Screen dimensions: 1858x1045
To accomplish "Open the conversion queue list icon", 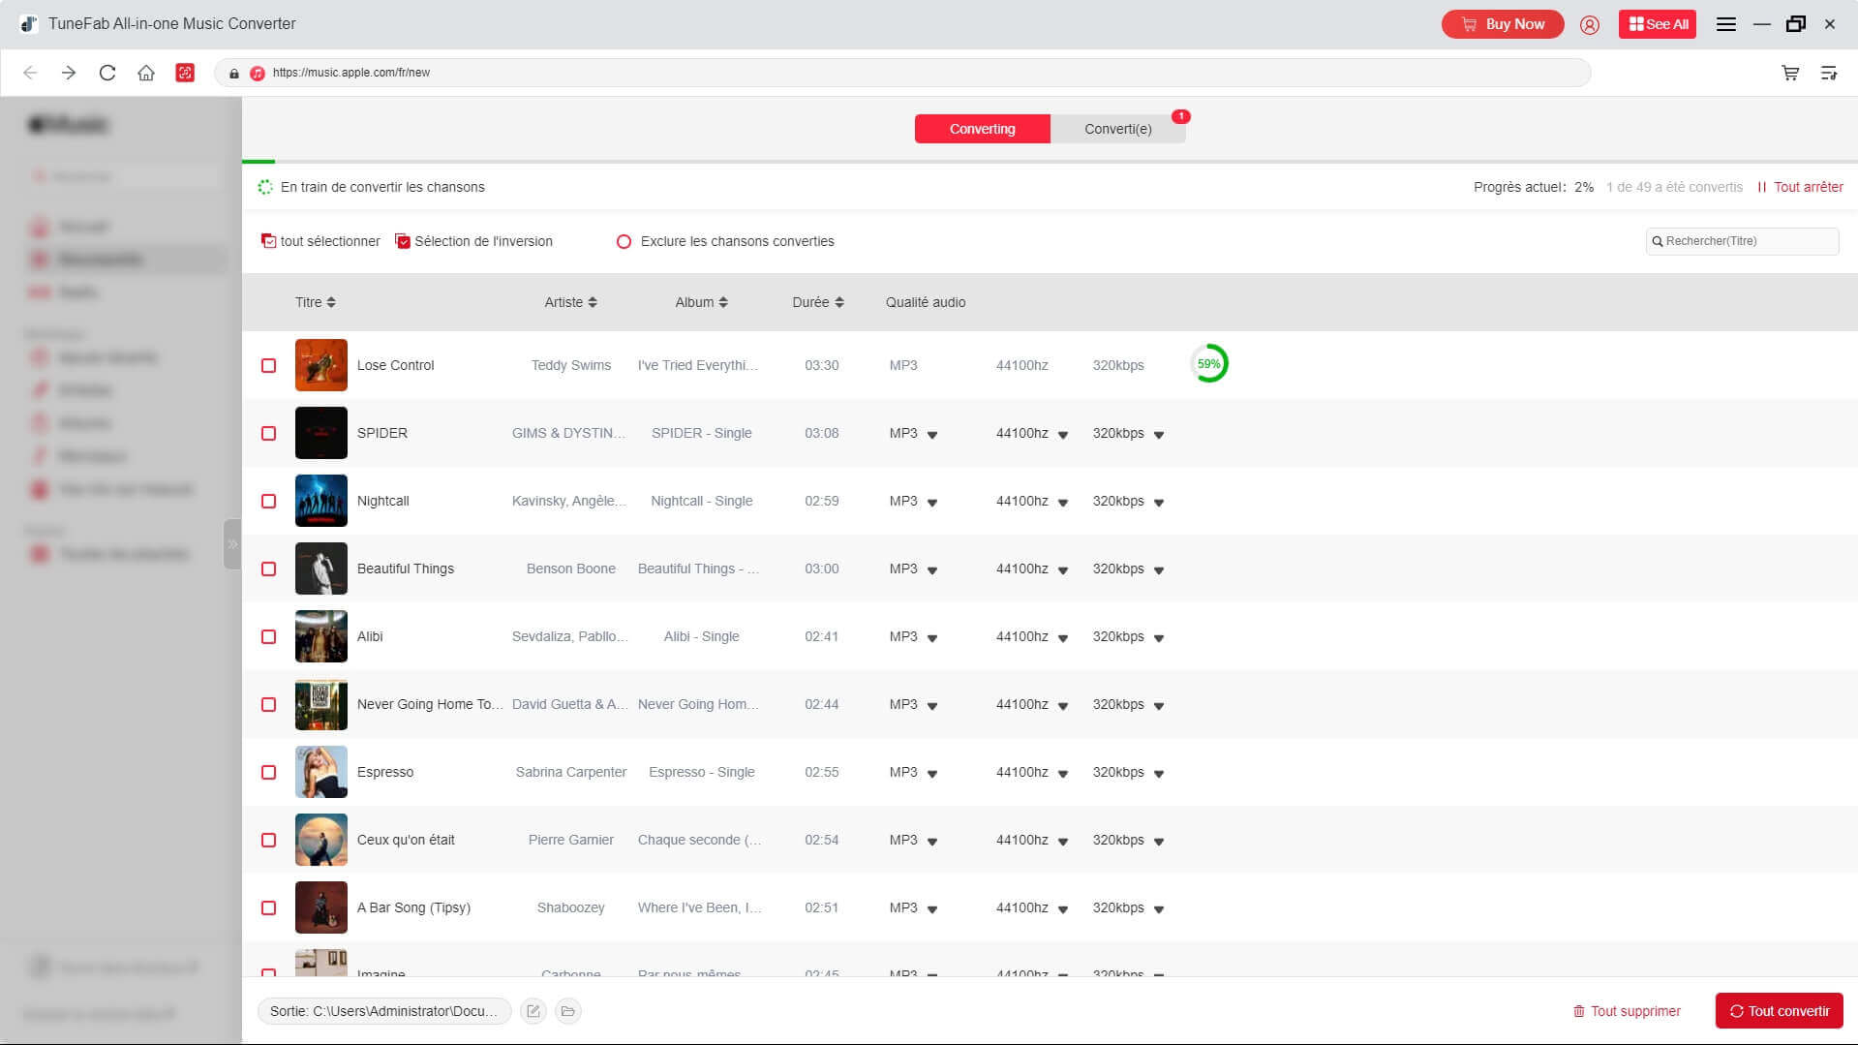I will point(1829,73).
